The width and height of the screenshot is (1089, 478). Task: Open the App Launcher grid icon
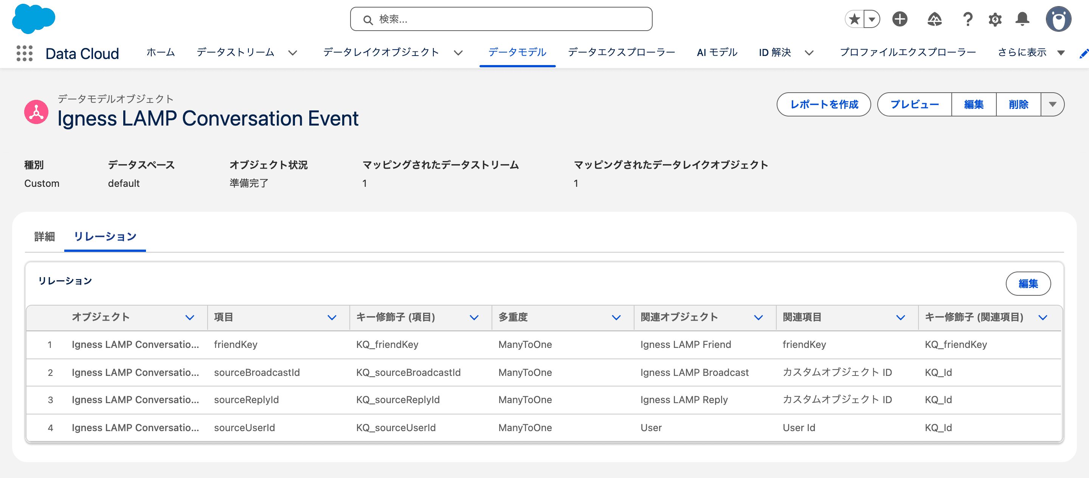click(25, 53)
